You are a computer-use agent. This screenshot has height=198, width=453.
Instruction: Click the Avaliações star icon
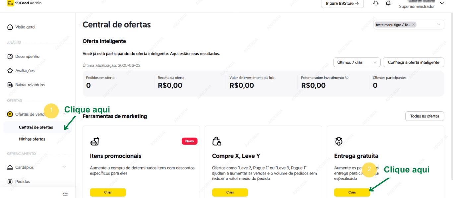point(10,71)
